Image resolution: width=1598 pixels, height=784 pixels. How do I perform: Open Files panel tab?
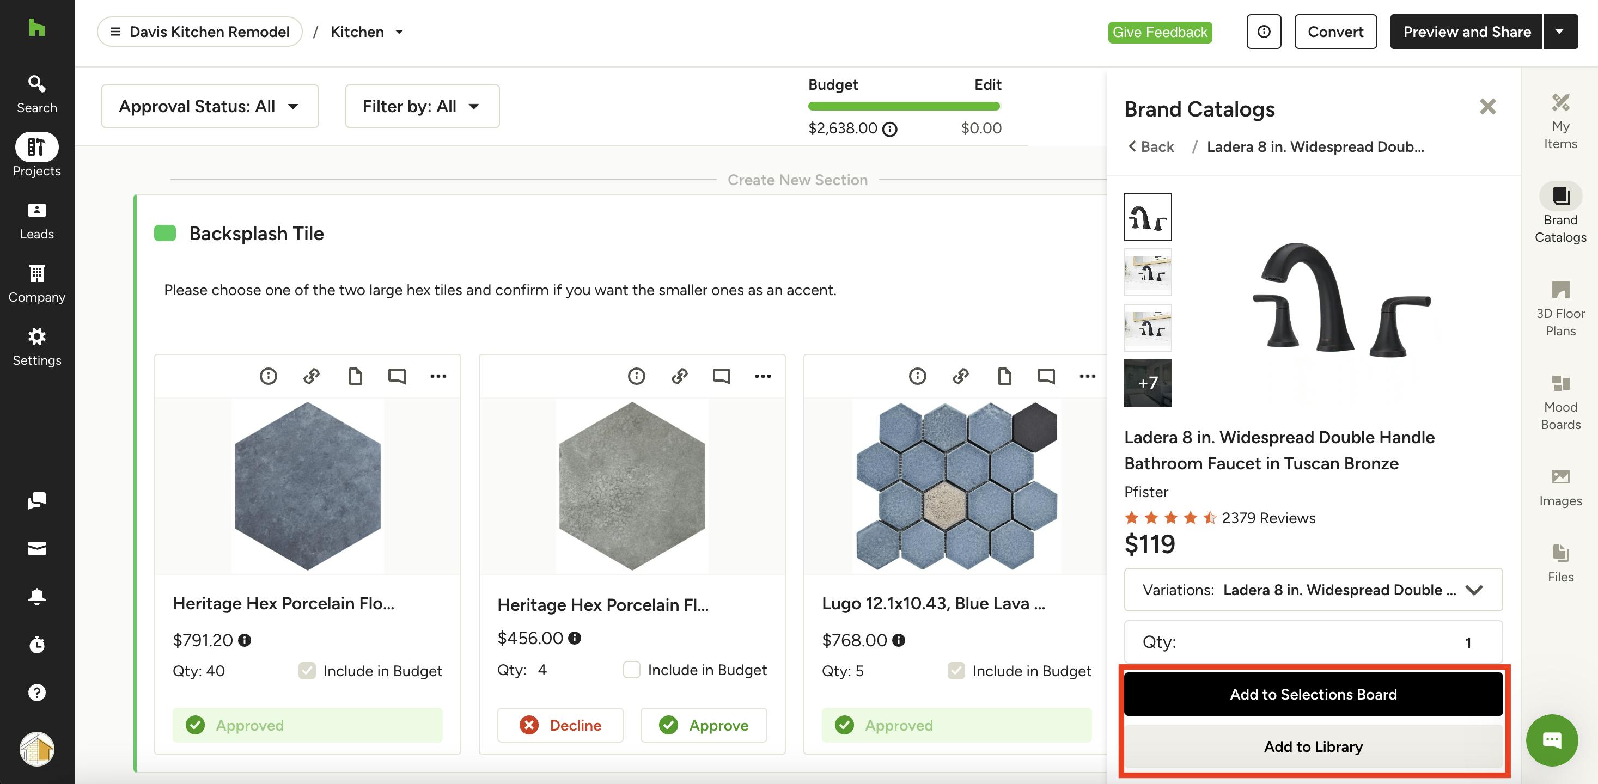(1560, 563)
